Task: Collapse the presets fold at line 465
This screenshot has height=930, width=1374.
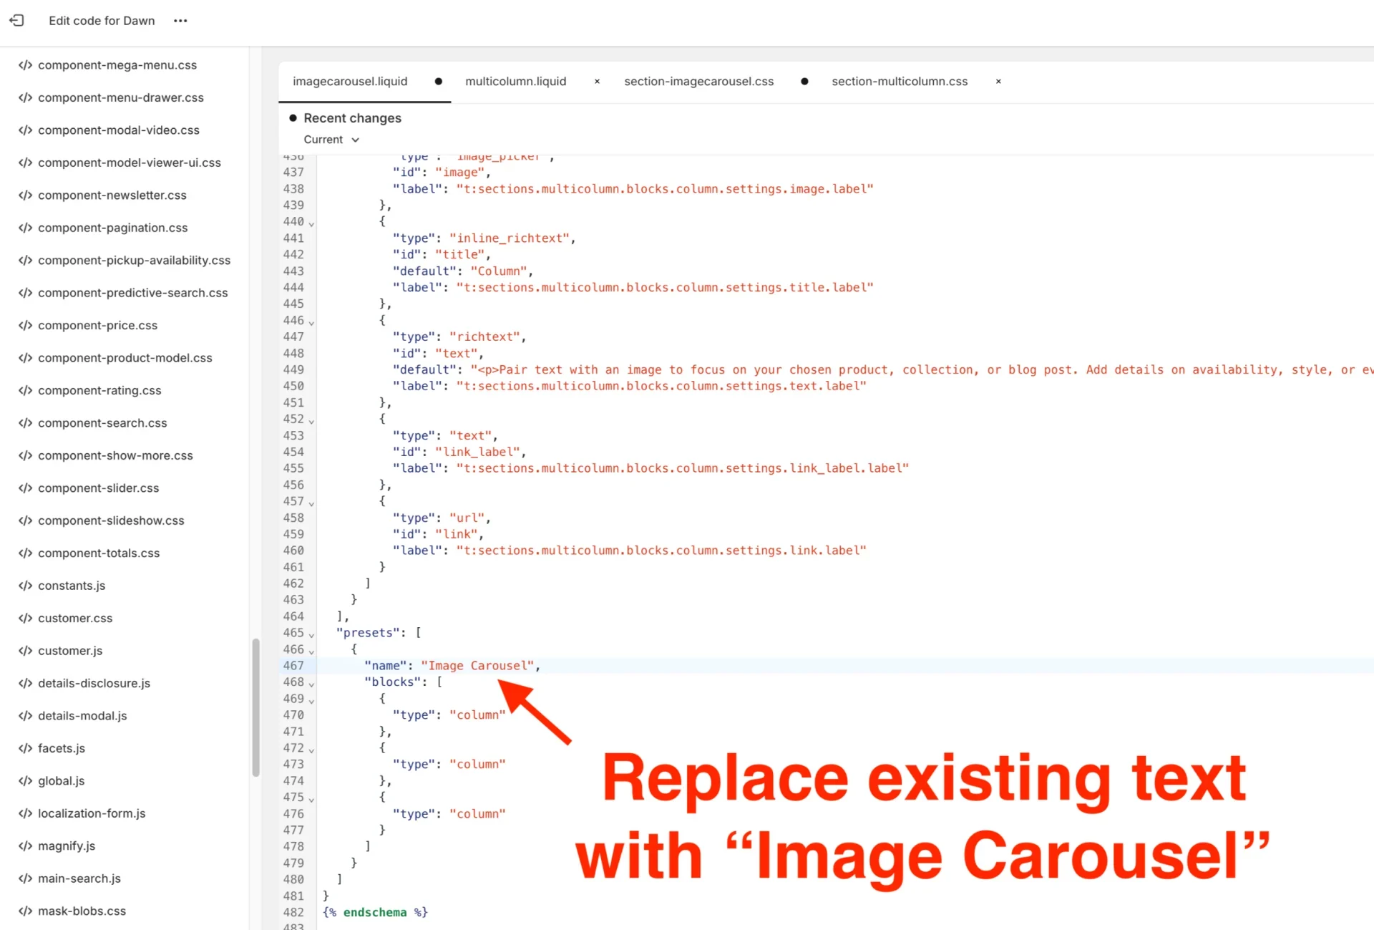Action: click(x=310, y=634)
